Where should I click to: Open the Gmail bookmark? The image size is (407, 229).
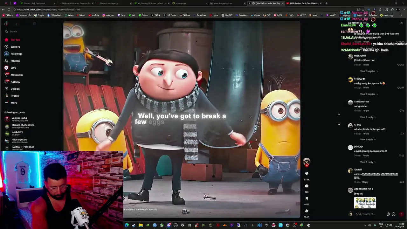click(x=81, y=15)
